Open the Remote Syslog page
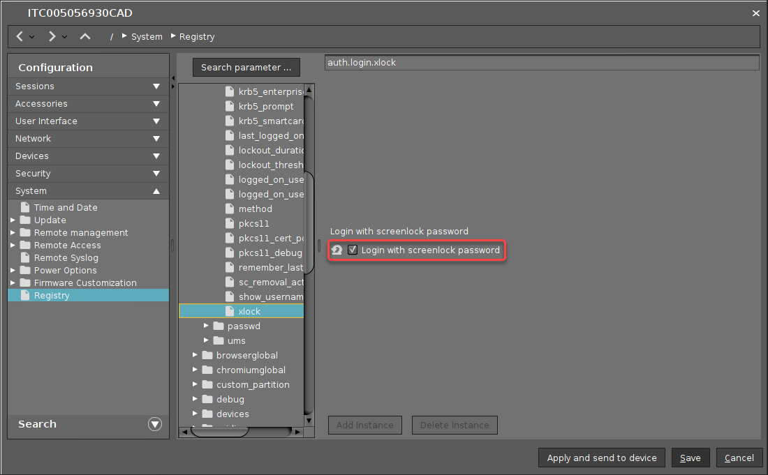Screen dimensions: 768x475 (x=66, y=258)
